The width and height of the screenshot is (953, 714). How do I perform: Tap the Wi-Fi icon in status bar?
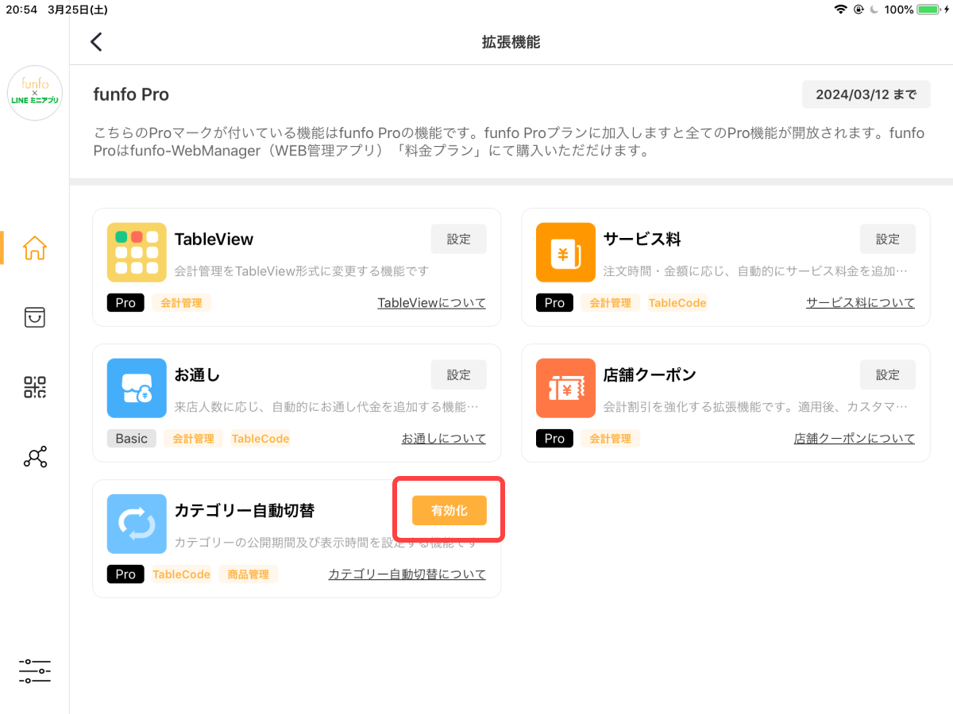coord(840,10)
